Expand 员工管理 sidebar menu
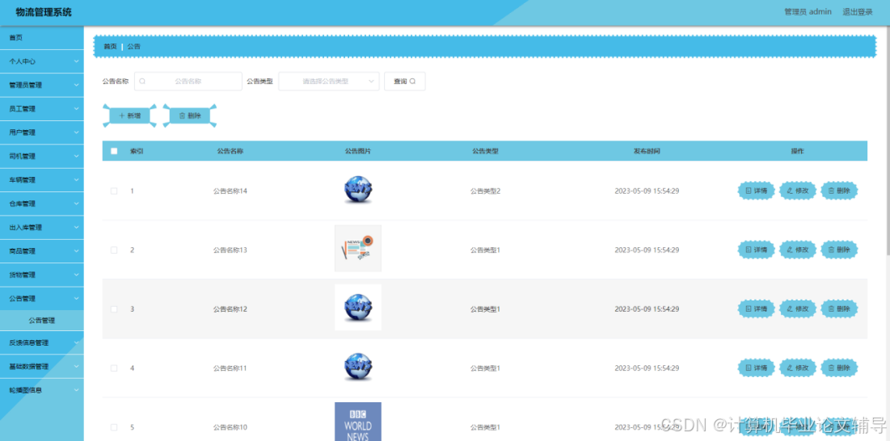Screen dimensions: 890x441 click(x=41, y=109)
